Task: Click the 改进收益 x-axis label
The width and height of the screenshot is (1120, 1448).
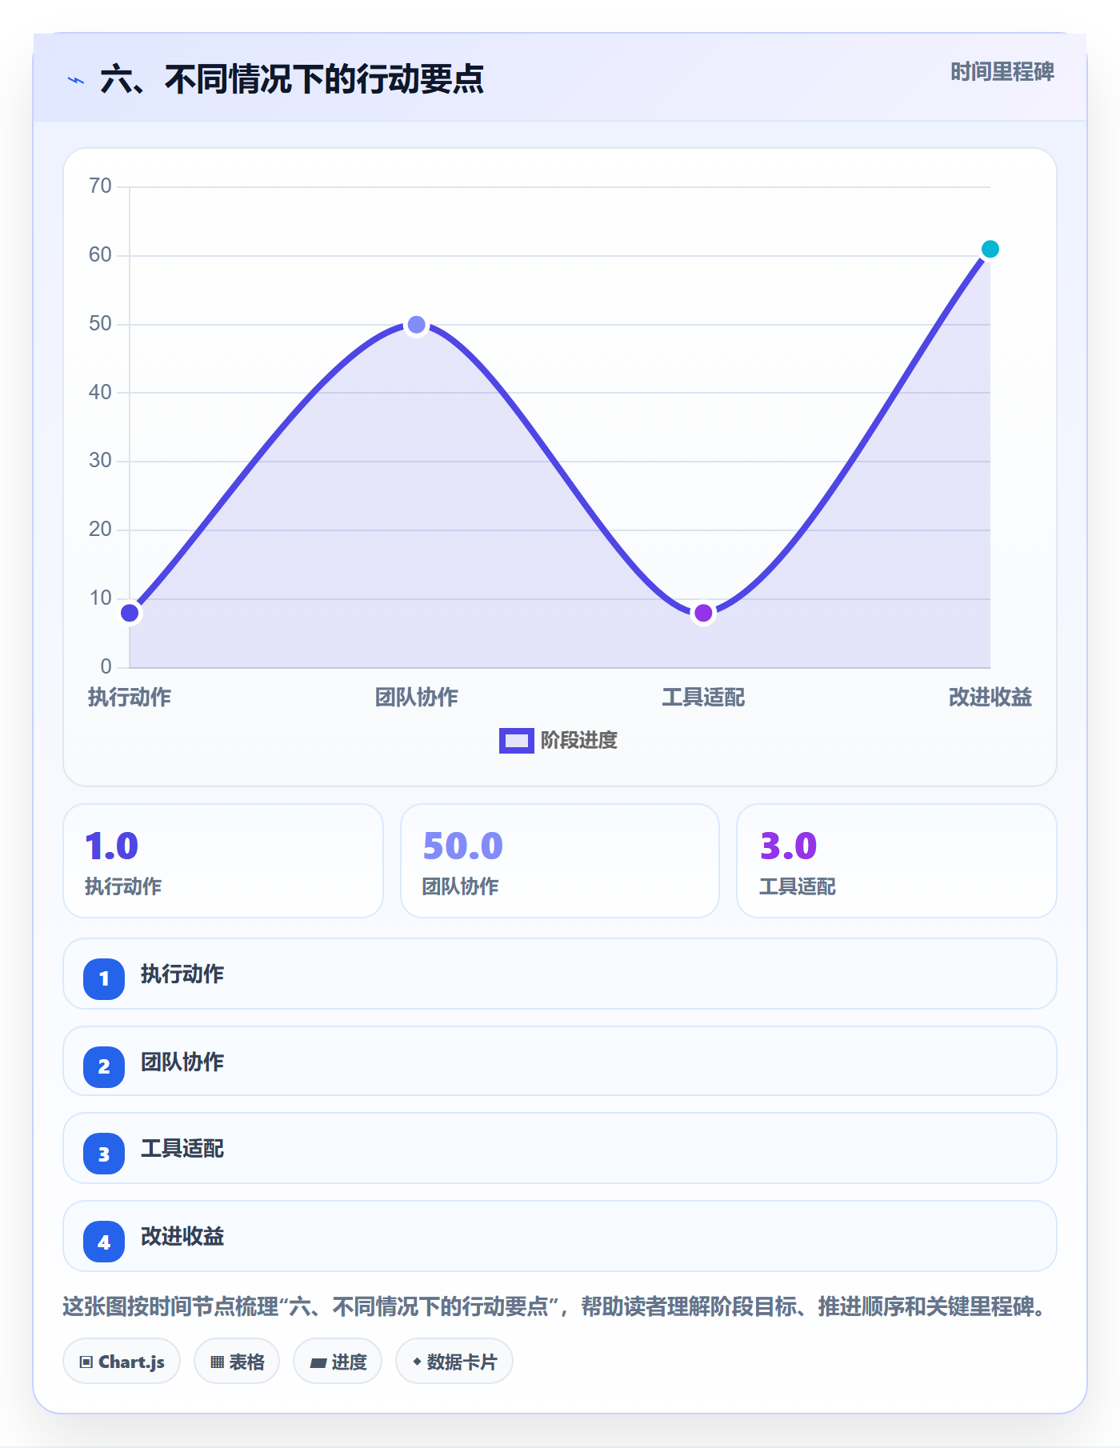Action: (x=990, y=698)
